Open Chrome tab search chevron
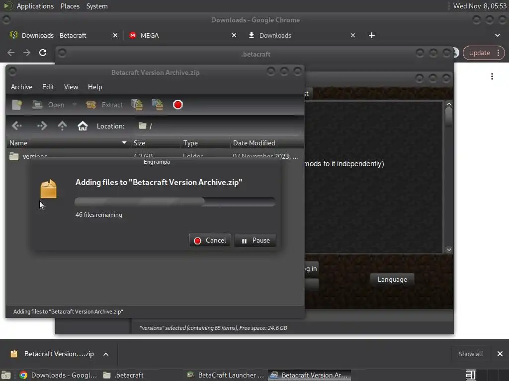Screen dimensions: 509x381 (x=498, y=35)
